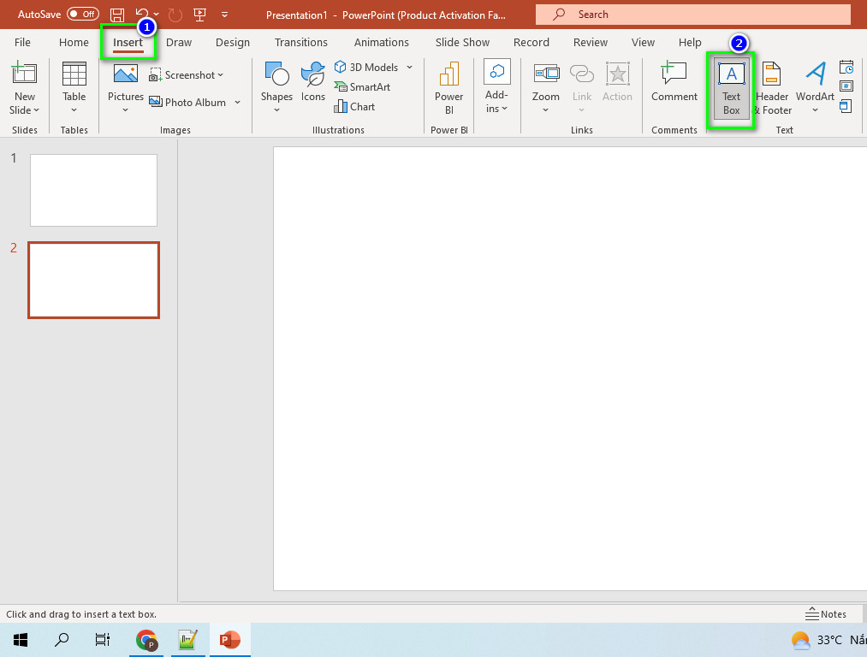Click the WordArt icon
The width and height of the screenshot is (867, 657).
pyautogui.click(x=815, y=74)
